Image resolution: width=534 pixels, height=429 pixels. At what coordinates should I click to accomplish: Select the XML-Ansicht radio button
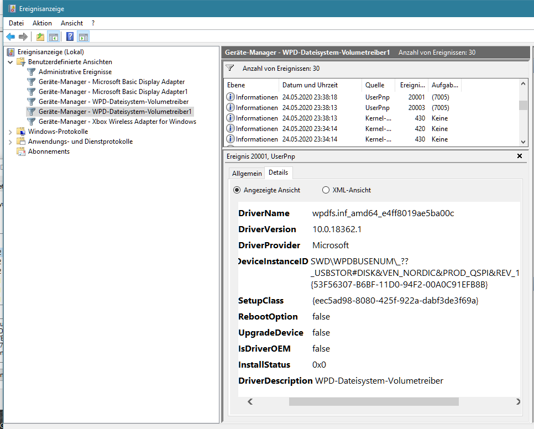point(326,190)
